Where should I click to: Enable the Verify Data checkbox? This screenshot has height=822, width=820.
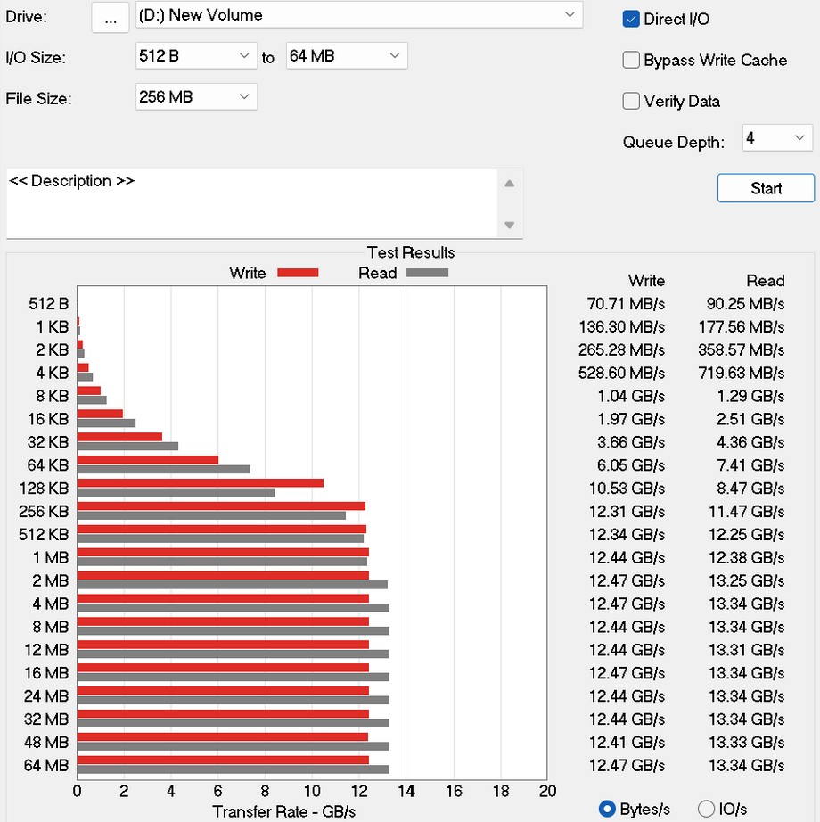tap(631, 102)
